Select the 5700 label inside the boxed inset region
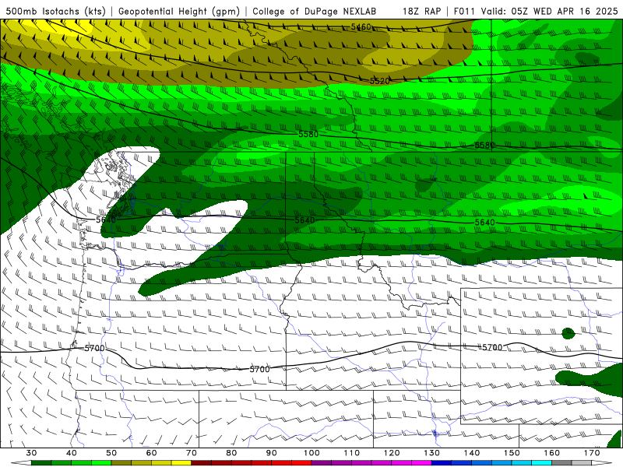This screenshot has width=623, height=467. pyautogui.click(x=492, y=347)
